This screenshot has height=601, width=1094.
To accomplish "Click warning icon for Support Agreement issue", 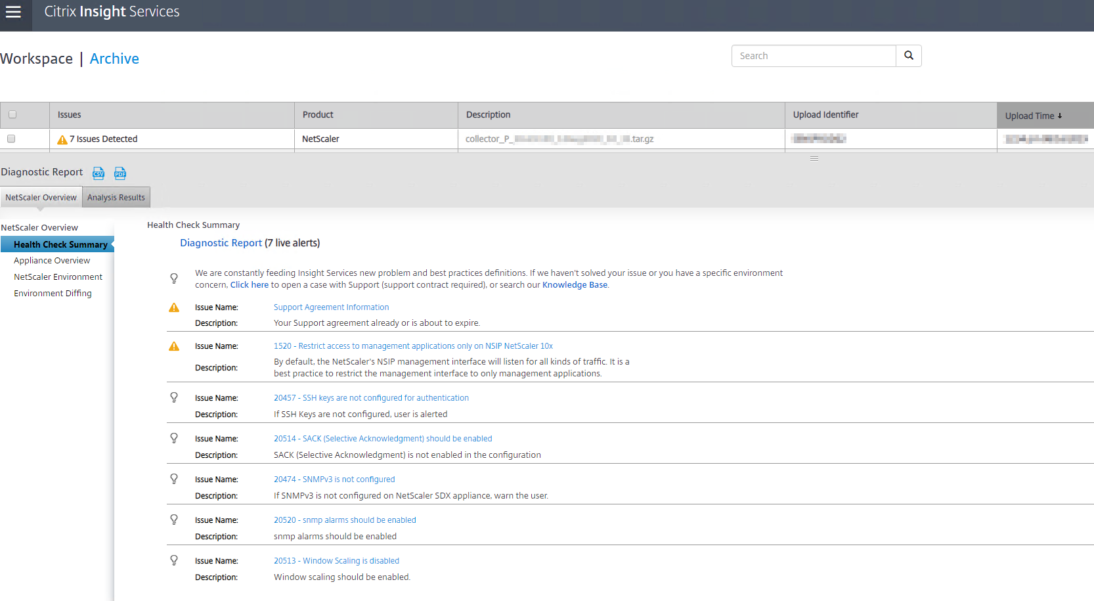I will (x=174, y=307).
